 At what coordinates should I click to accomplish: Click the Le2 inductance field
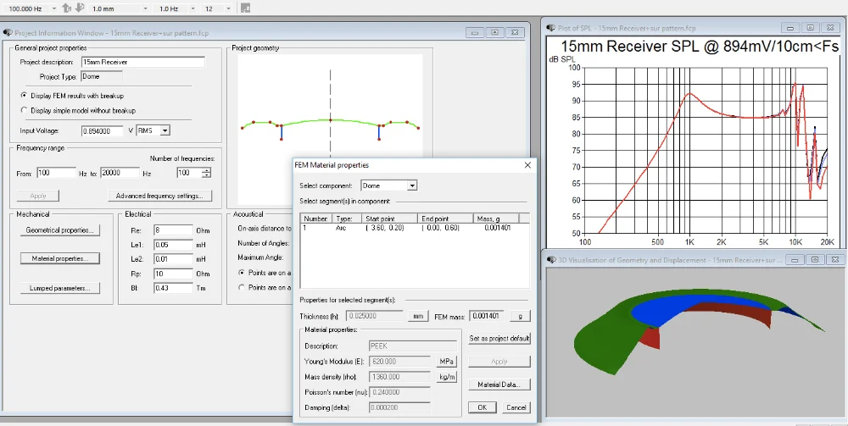(x=173, y=259)
